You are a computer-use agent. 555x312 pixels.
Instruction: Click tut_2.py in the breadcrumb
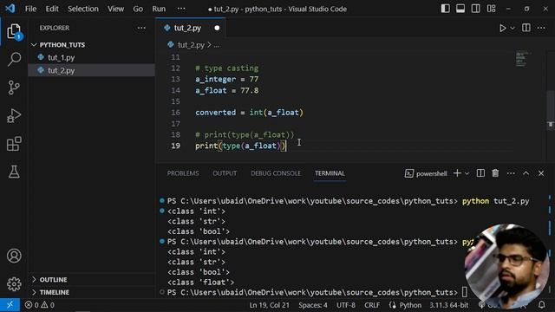pyautogui.click(x=191, y=45)
